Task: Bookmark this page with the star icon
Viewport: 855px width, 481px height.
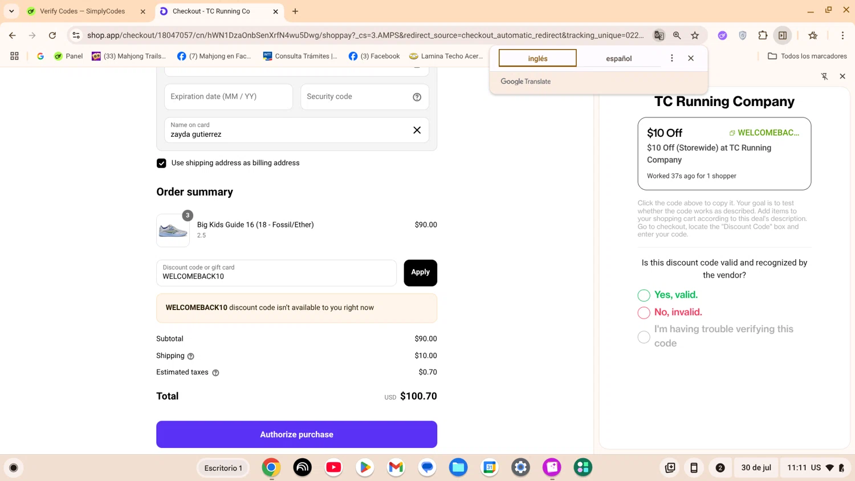Action: (695, 35)
